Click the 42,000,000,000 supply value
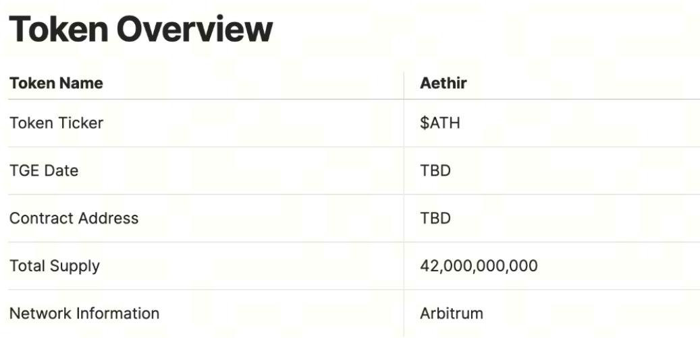This screenshot has height=338, width=700. pos(479,267)
